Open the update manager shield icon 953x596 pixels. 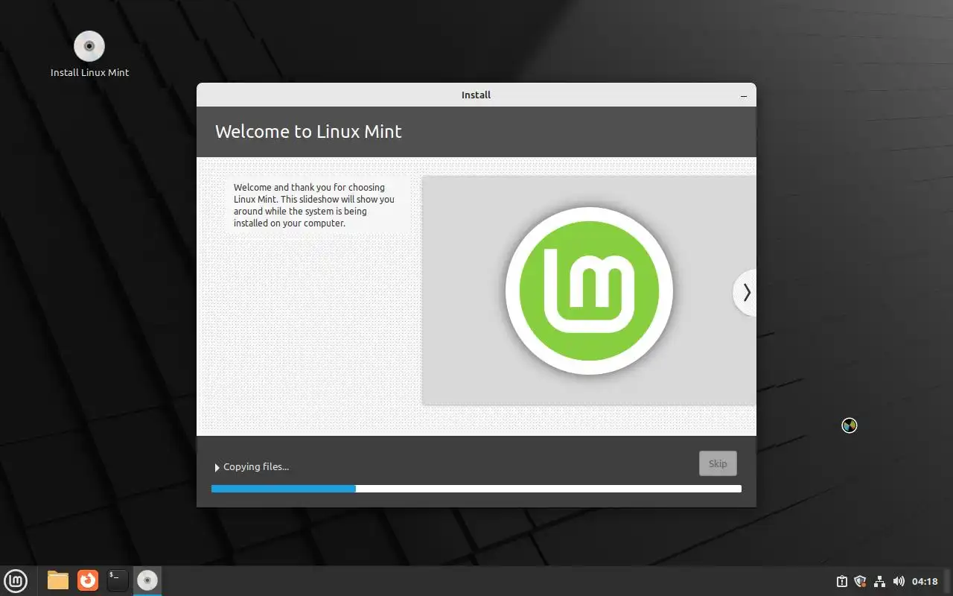860,581
